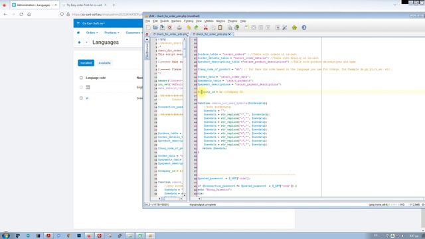Click the tools/options wrench toolbar icon

(285, 28)
